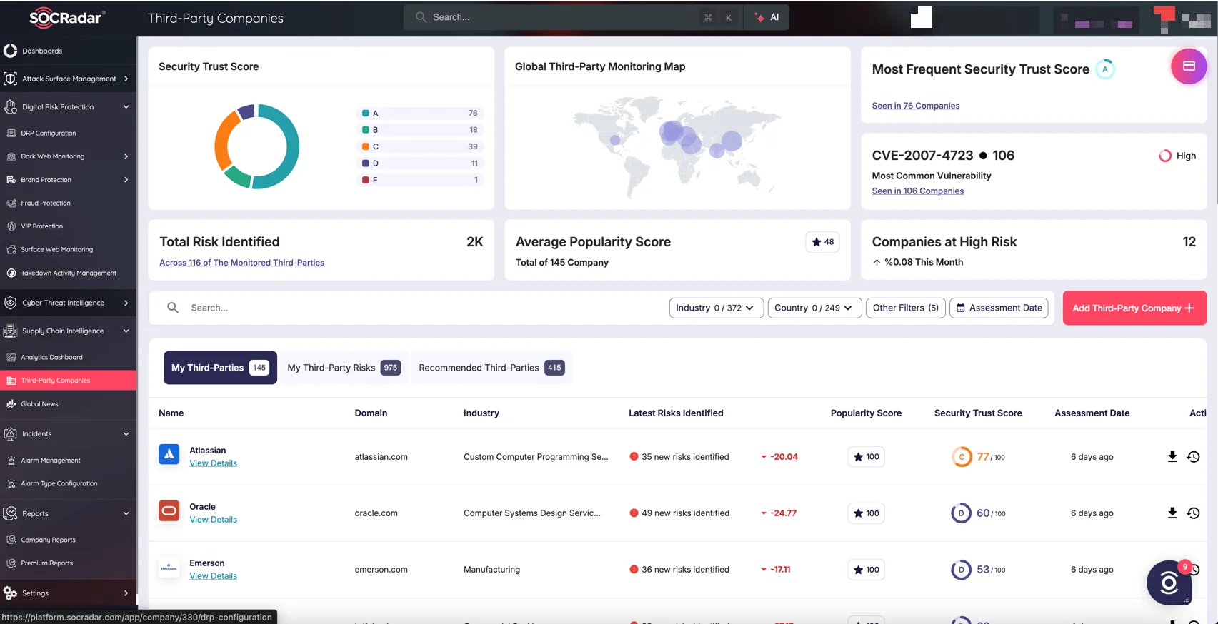Viewport: 1218px width, 624px height.
Task: Open Emerson View Details link
Action: 213,576
